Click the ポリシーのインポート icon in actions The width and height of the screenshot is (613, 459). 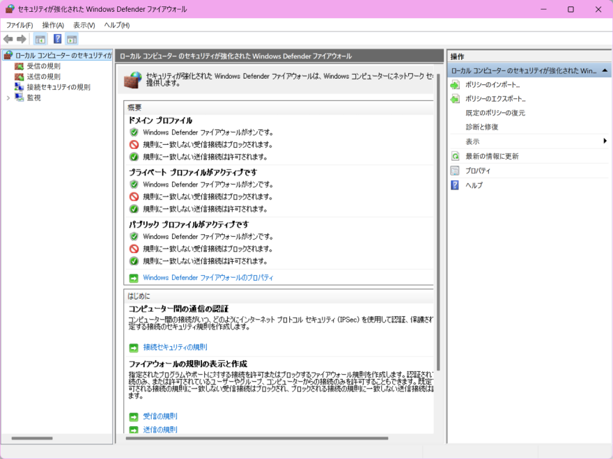pyautogui.click(x=455, y=84)
